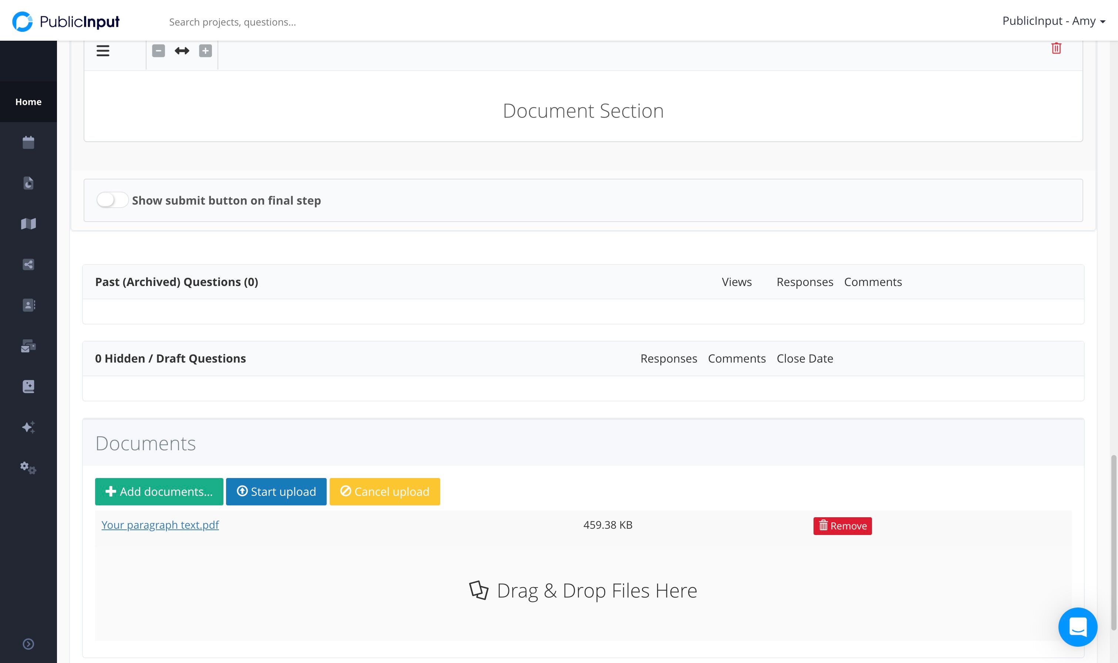Image resolution: width=1118 pixels, height=663 pixels.
Task: Open the map icon in sidebar
Action: 28,223
